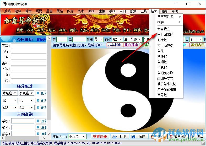Open the first zodiac sign 水瓶座 dropdown

(10, 93)
